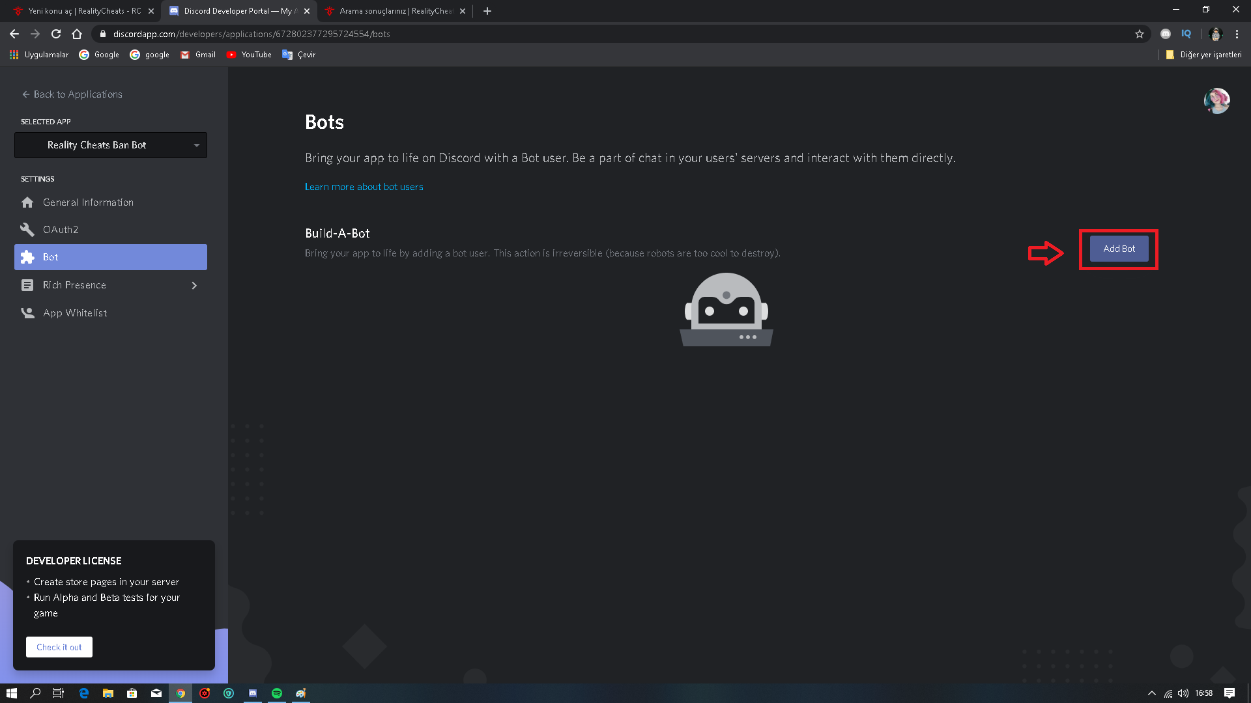Click the browser forward arrow

35,34
